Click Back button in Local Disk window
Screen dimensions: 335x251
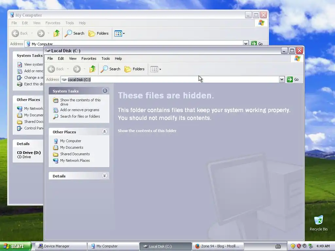tap(56, 69)
